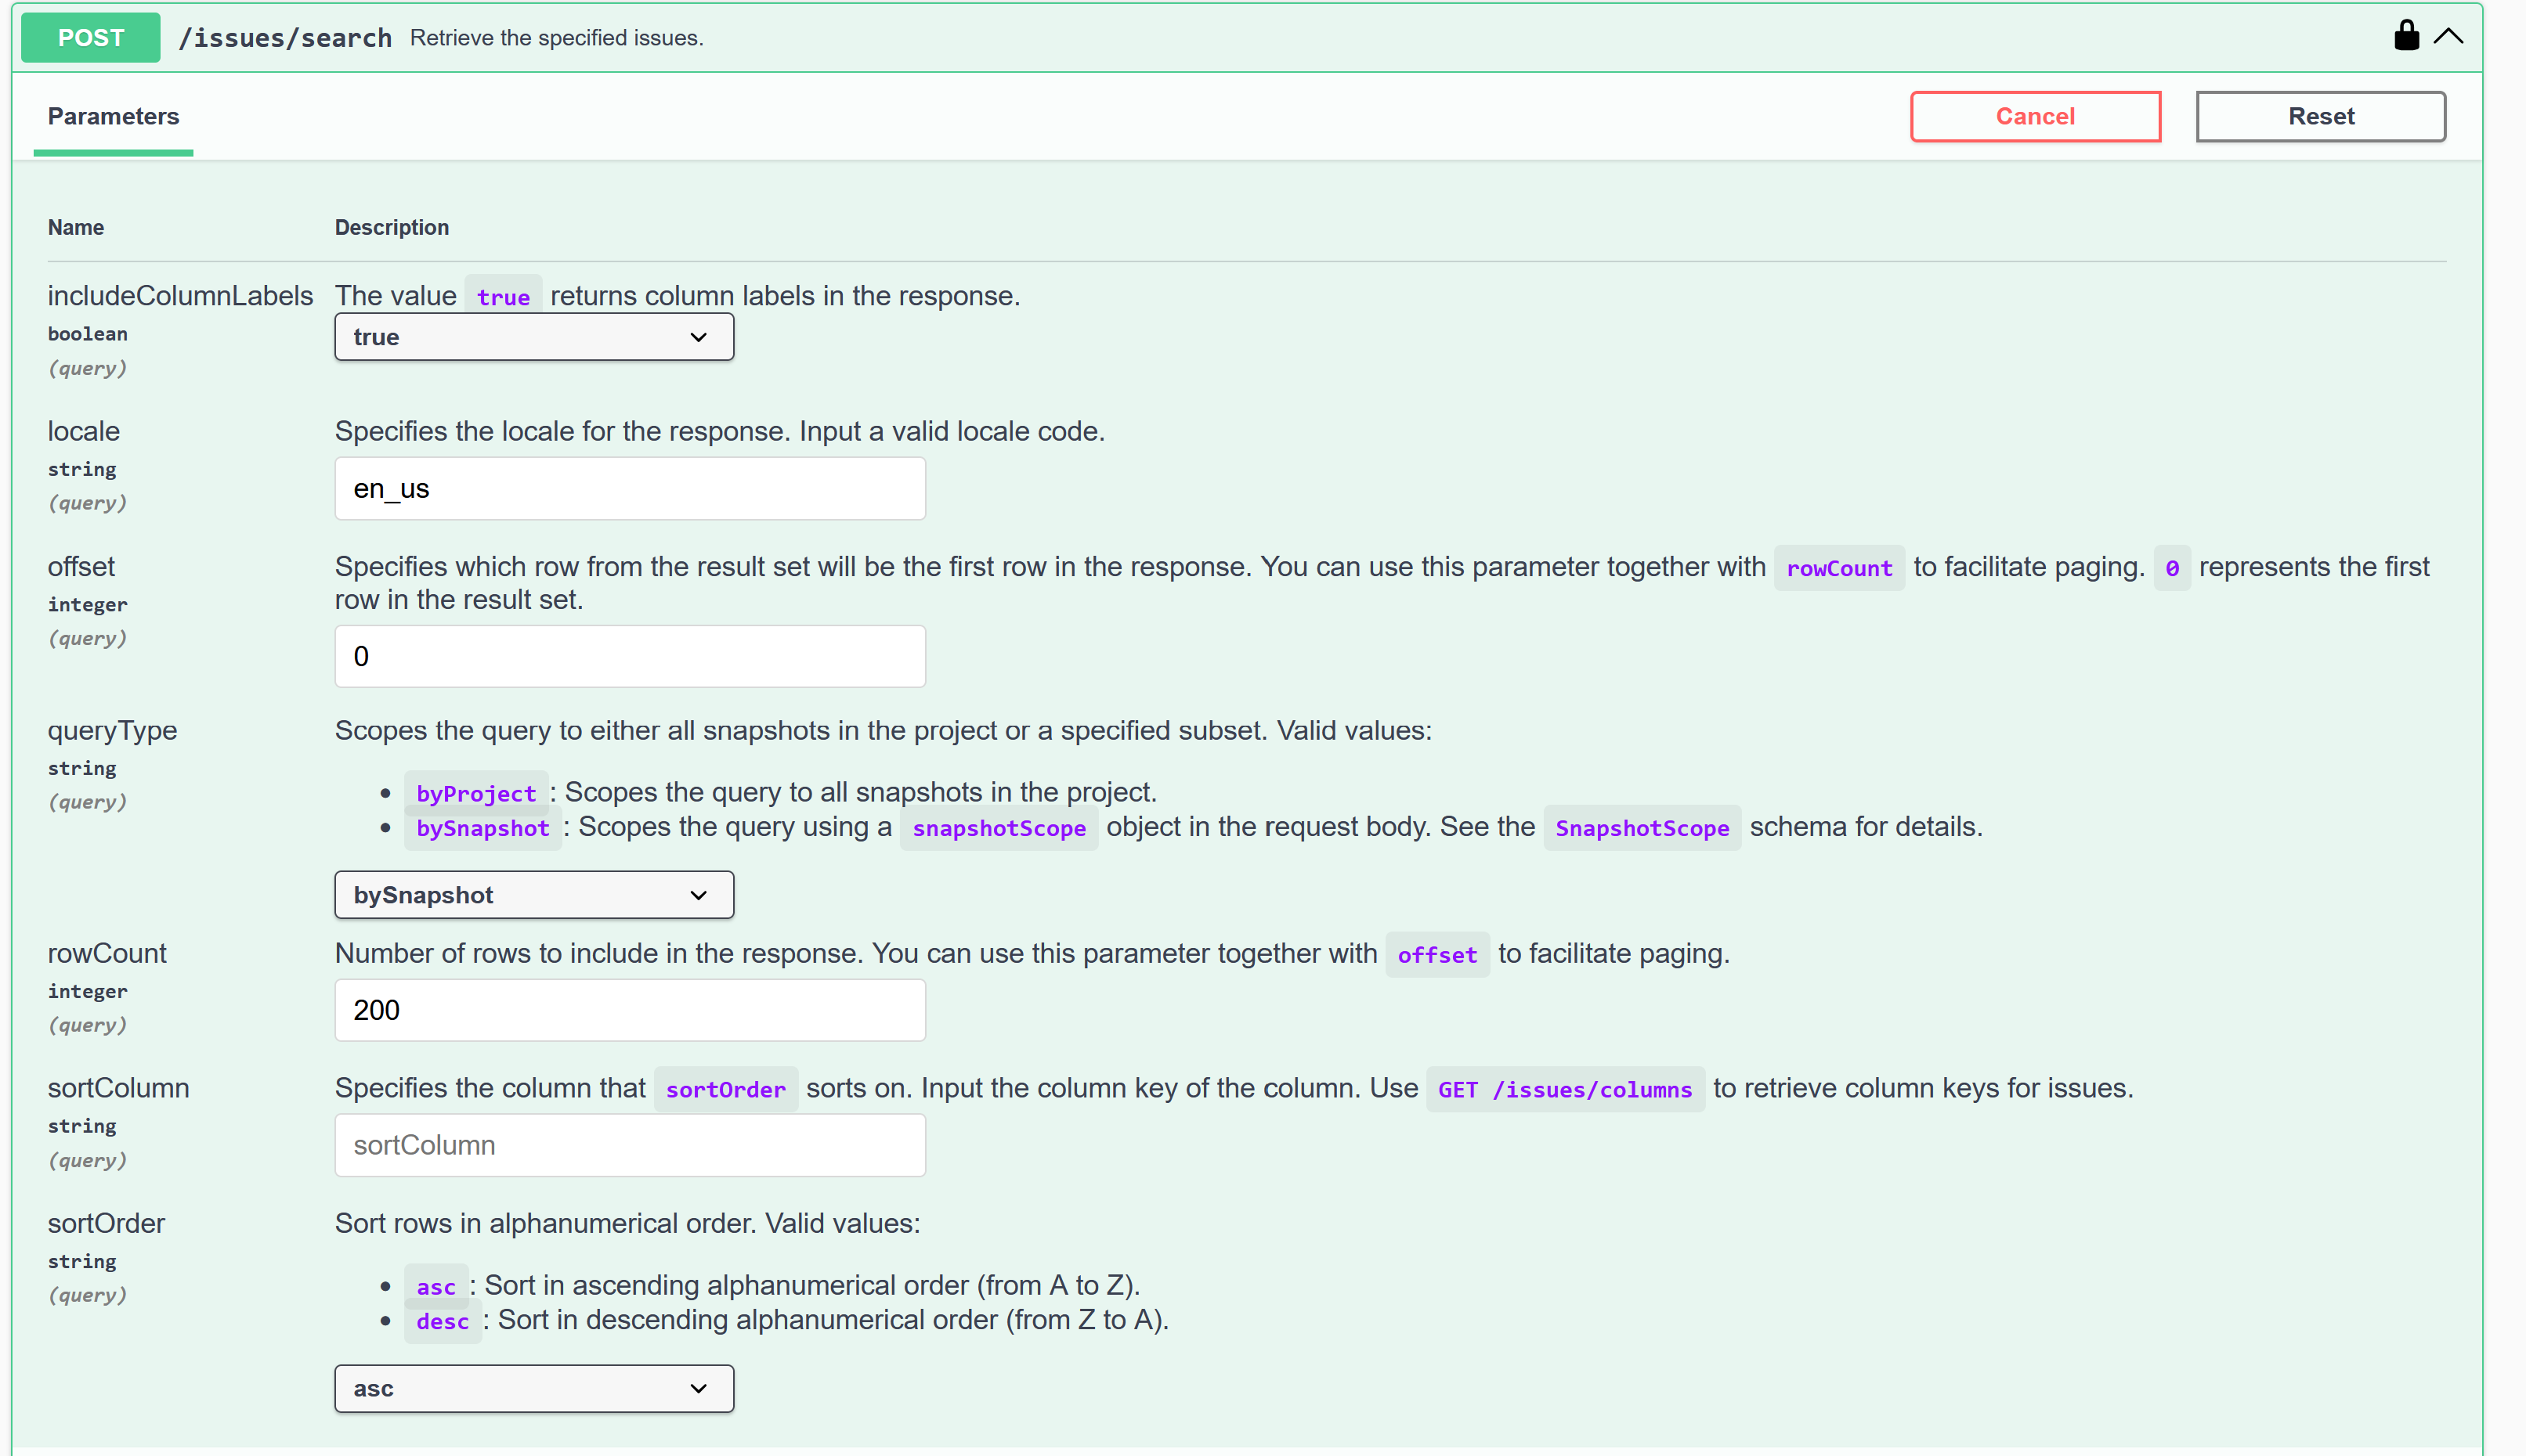Click the 'rowCount' parameter name
2526x1456 pixels.
(x=107, y=954)
